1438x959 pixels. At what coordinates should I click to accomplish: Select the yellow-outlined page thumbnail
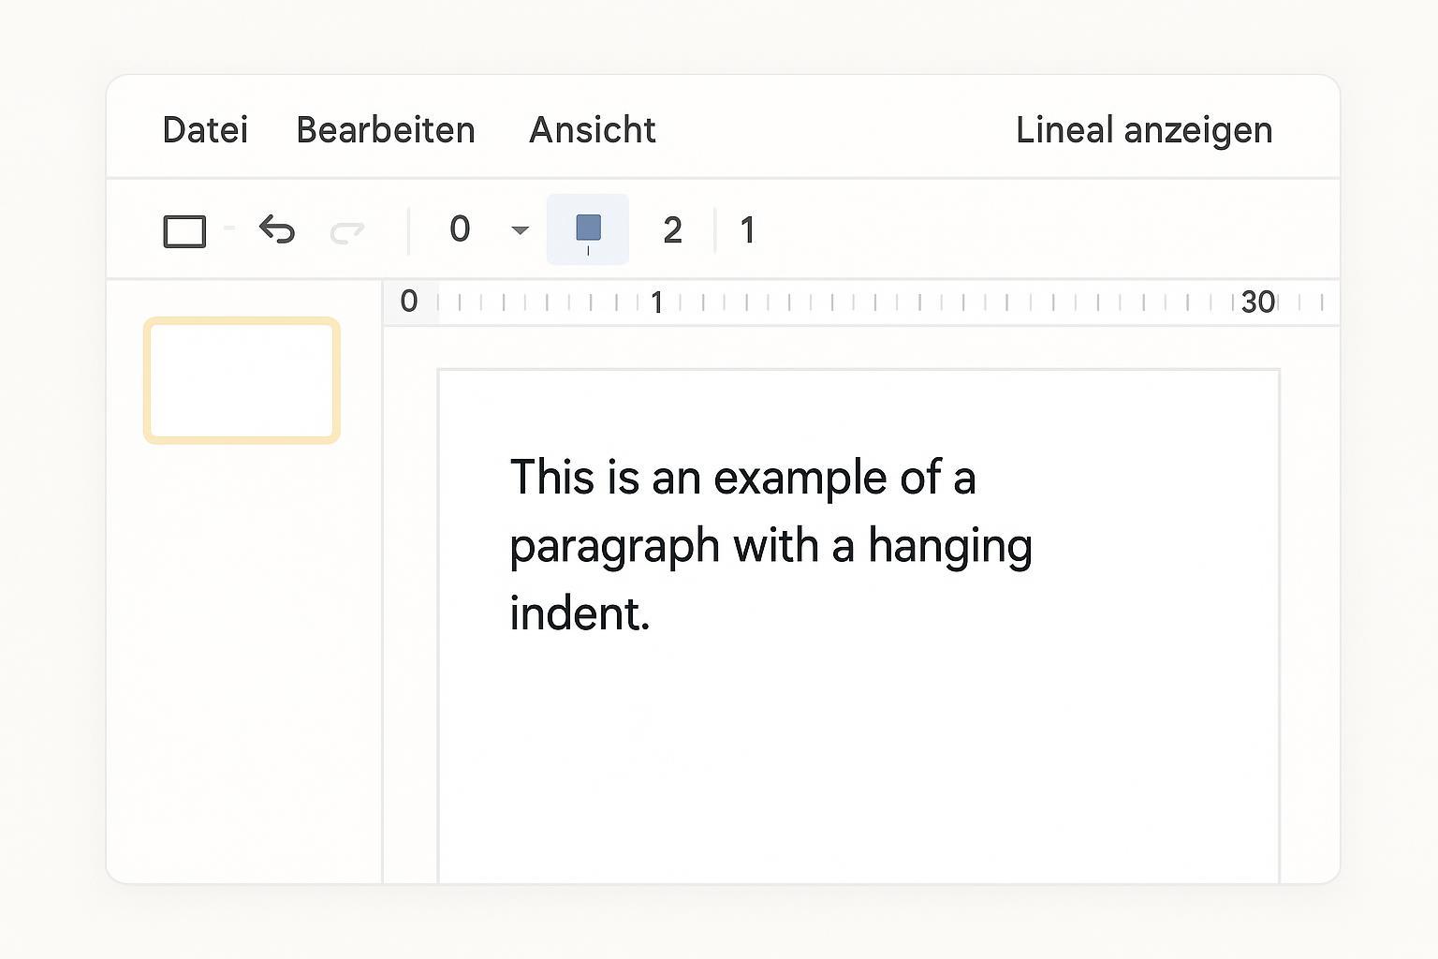(x=242, y=380)
